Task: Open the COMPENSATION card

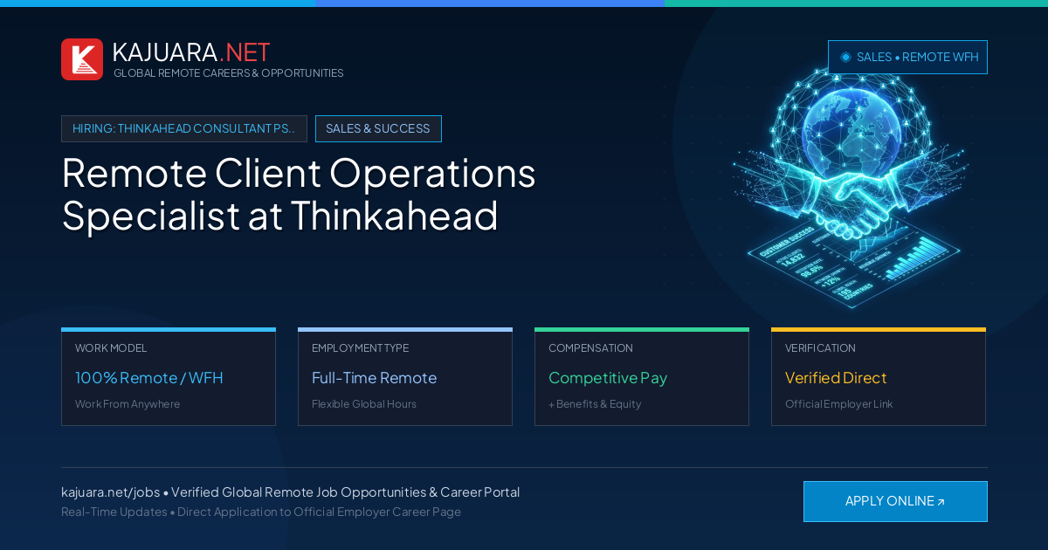Action: 642,376
